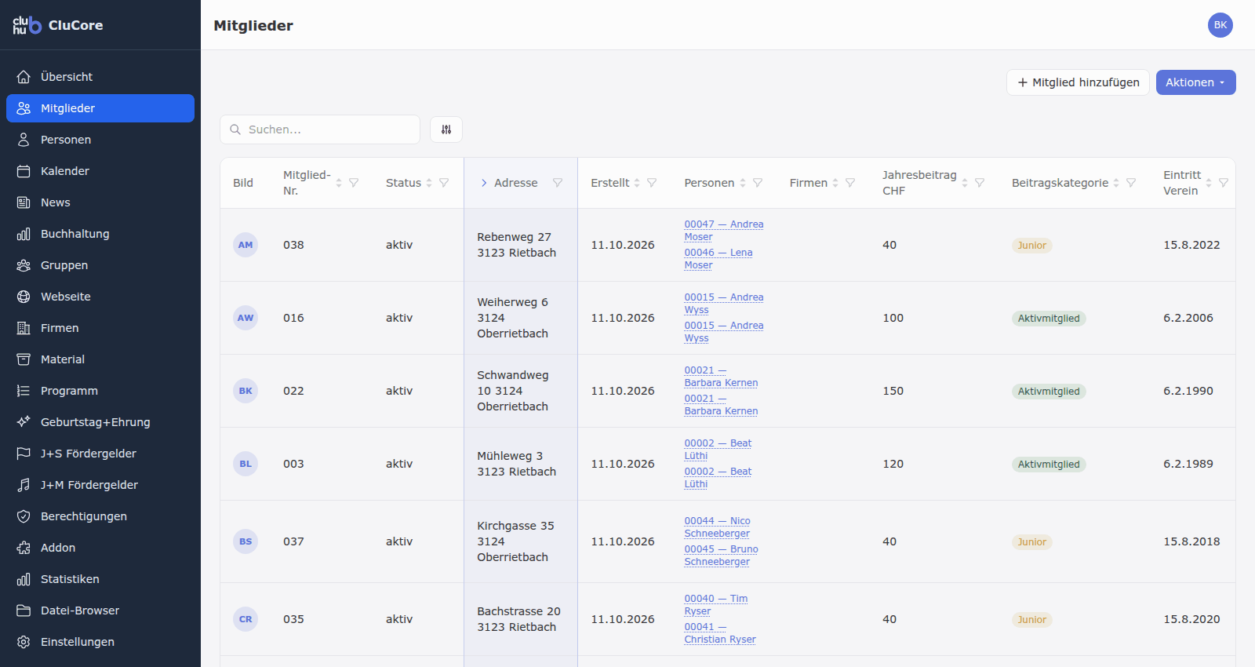Filter the Beitragskategorie column
Screen dimensions: 1255x667
click(x=1131, y=183)
